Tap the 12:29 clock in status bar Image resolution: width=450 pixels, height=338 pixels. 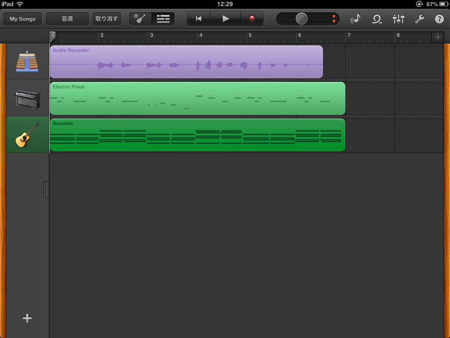(225, 4)
